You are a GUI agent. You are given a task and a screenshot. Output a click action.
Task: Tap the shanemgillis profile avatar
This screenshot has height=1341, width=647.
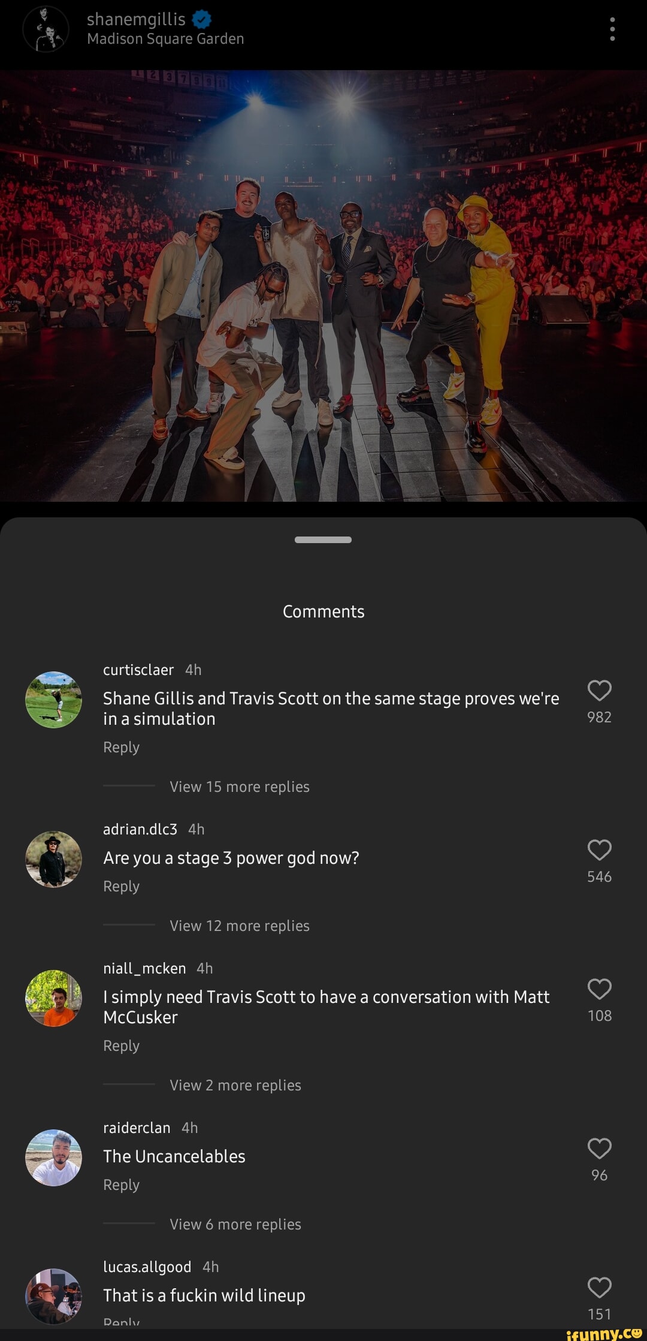click(x=46, y=29)
